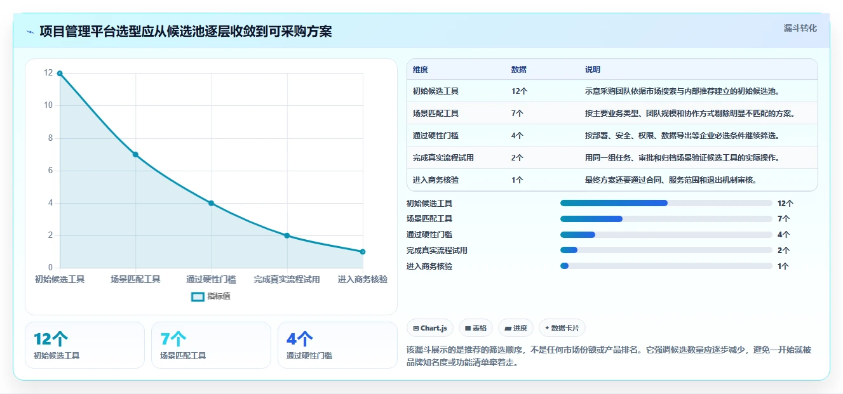Click the footer note starting 该漏斗展示的是
This screenshot has width=843, height=394.
[608, 357]
